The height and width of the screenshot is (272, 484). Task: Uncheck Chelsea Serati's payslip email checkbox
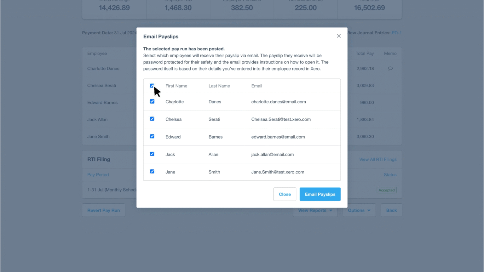152,119
